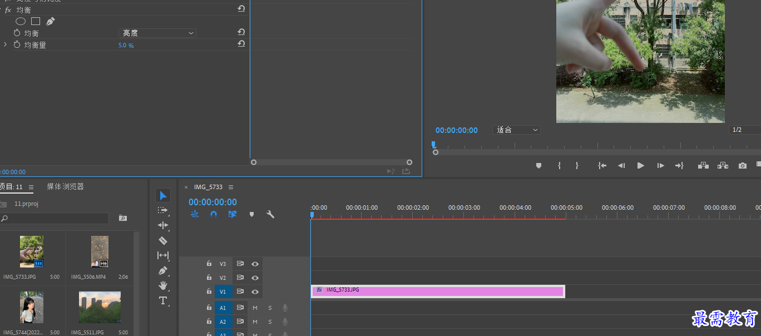
Task: Select the IMG_5733 sequence tab
Action: point(208,187)
